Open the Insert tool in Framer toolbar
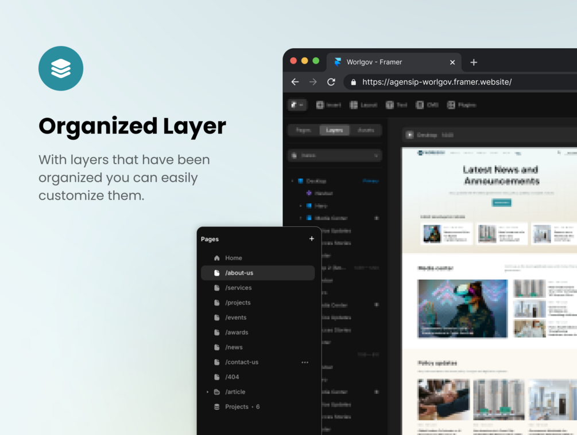 tap(328, 105)
